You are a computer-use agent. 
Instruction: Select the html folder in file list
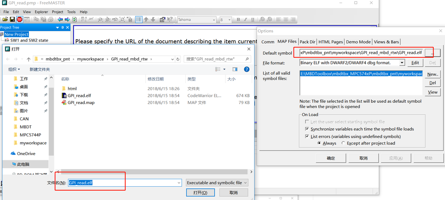pos(72,88)
